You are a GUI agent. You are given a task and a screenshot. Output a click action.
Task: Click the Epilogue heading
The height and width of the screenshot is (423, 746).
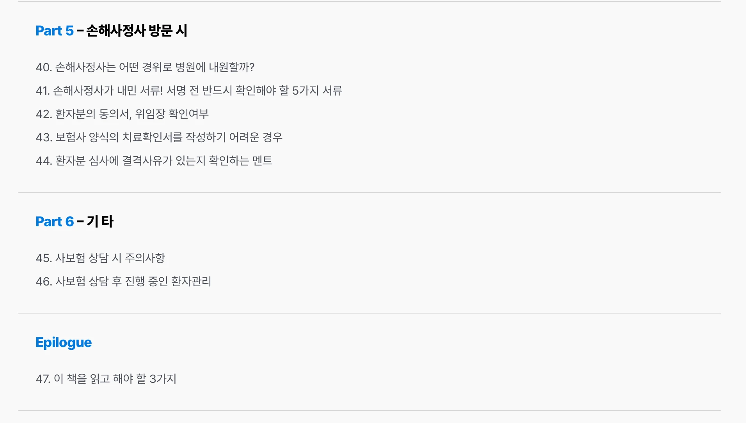(x=64, y=342)
